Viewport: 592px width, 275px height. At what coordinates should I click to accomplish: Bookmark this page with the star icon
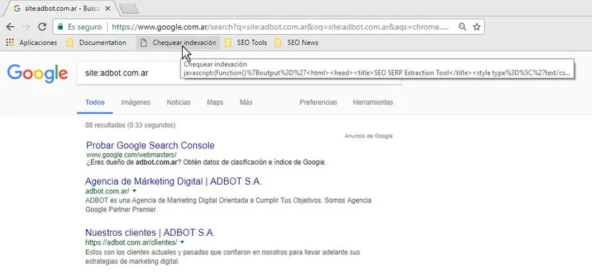477,27
